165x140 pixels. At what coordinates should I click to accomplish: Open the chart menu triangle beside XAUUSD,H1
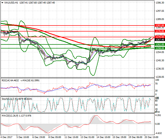click(x=2, y=3)
